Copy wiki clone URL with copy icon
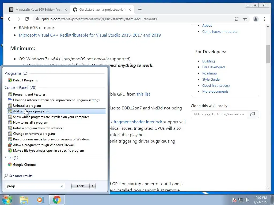Image resolution: width=274 pixels, height=205 pixels. (x=252, y=114)
